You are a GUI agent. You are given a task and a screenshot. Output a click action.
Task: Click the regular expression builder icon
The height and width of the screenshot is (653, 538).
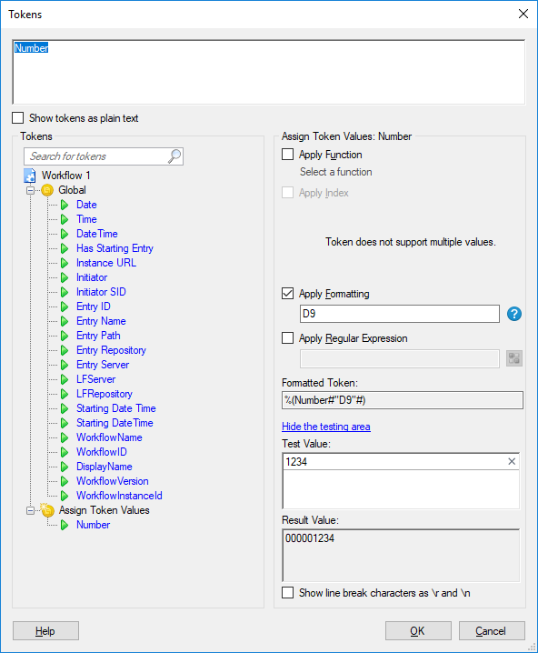(x=514, y=358)
